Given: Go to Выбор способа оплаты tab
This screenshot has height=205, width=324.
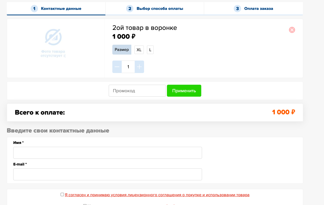Looking at the screenshot, I should 155,9.
